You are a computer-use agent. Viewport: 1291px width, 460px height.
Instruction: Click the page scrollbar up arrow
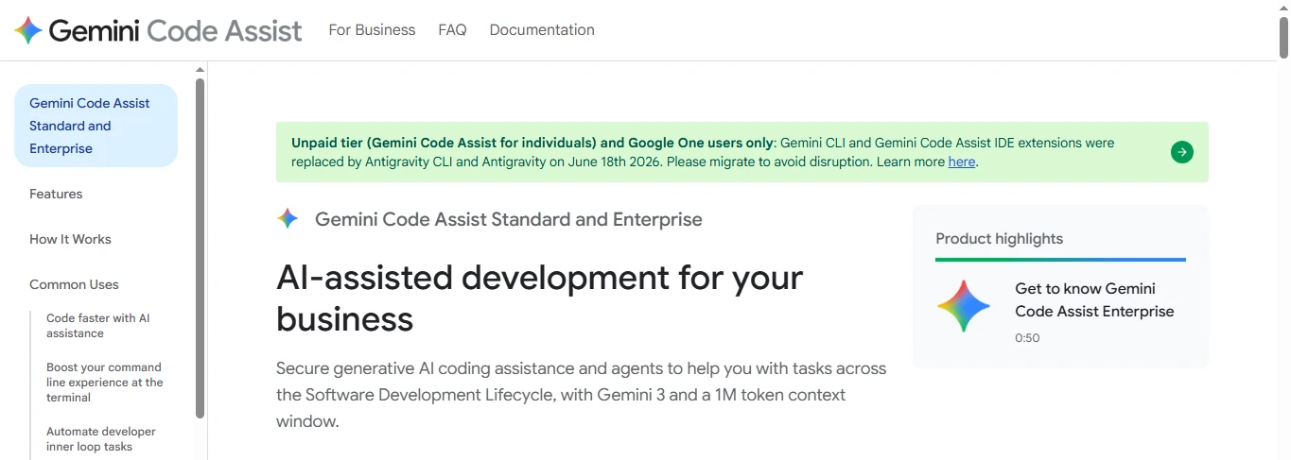click(1283, 8)
